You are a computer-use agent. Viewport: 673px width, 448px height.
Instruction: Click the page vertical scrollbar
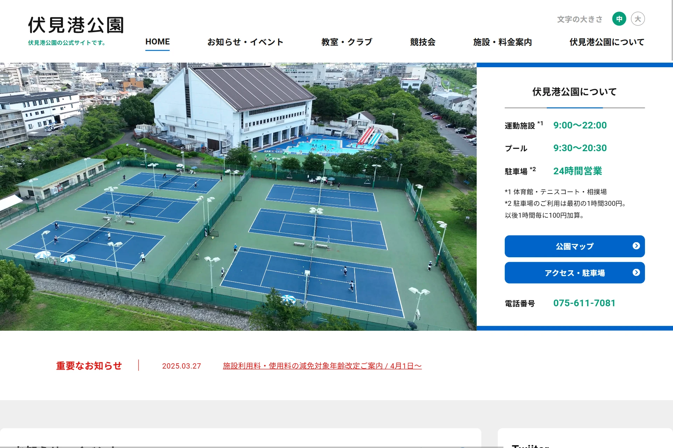tap(672, 30)
